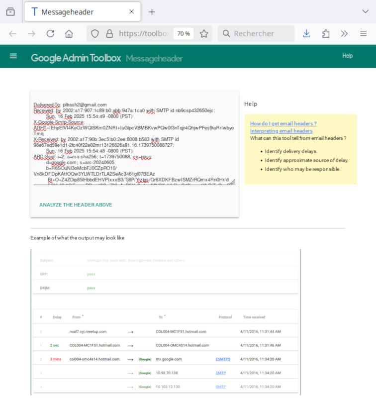
Task: Open Interpreting email headers link
Action: pyautogui.click(x=281, y=131)
